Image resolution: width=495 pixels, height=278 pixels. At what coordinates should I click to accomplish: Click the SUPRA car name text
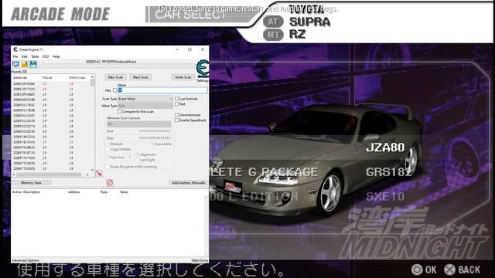pos(309,22)
